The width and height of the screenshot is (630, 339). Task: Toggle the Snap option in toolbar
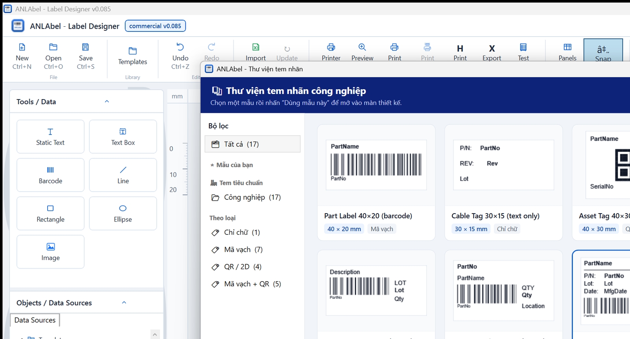(603, 50)
